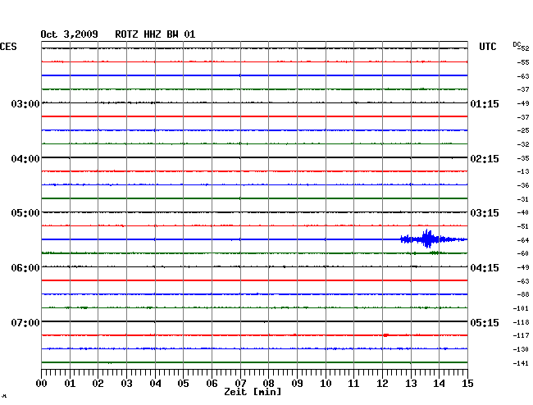Select minute tick label "10"
The image size is (533, 405).
pos(326,383)
